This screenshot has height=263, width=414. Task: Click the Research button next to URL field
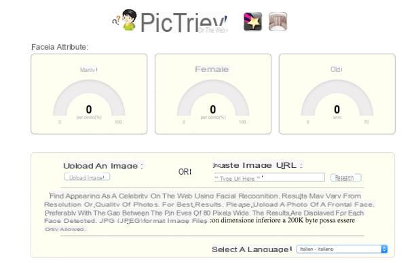346,177
